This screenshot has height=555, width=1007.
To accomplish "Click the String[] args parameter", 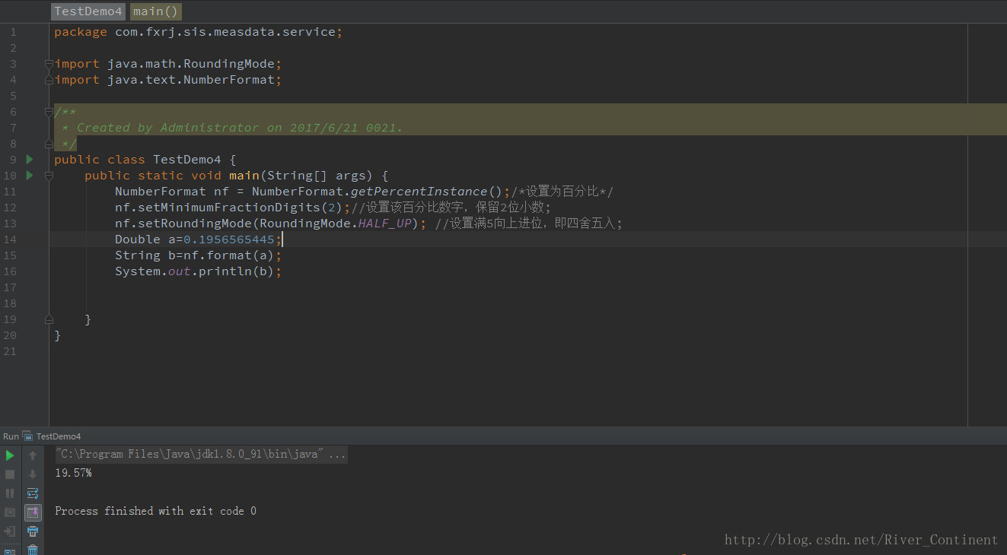I will click(316, 176).
